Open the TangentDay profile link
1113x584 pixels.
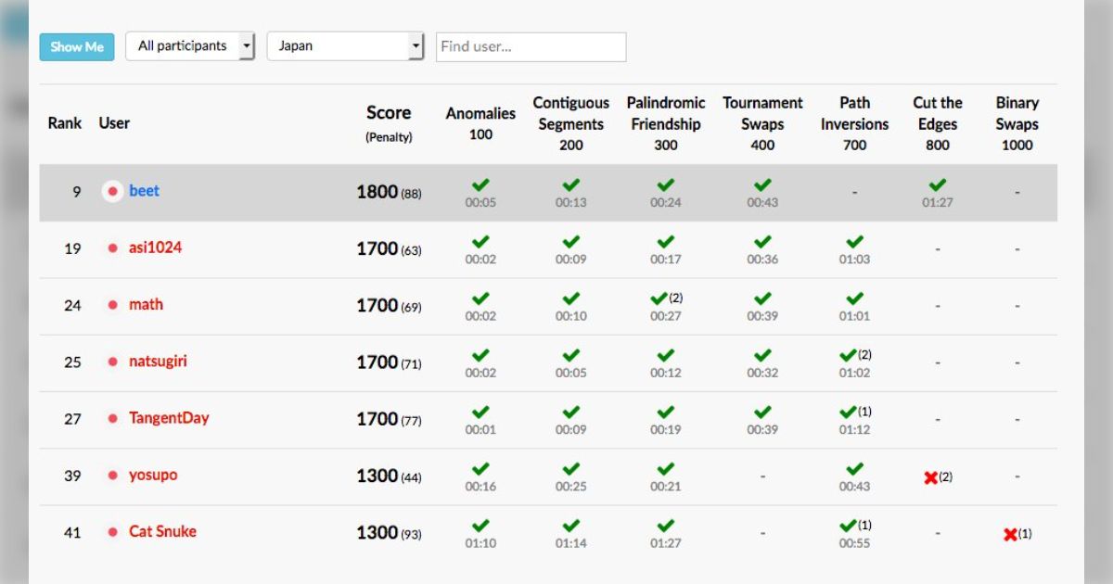[169, 418]
